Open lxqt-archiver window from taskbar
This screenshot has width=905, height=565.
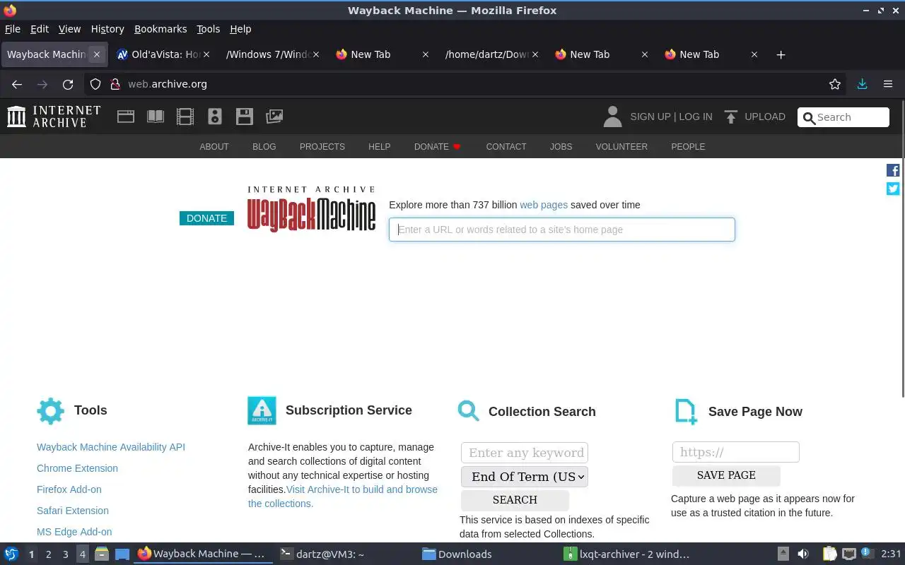pos(626,554)
